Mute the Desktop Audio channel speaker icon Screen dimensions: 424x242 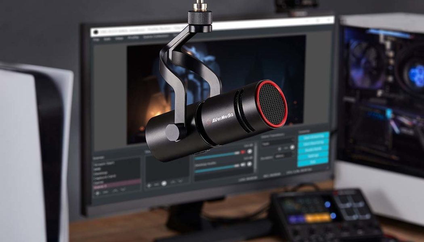coord(243,165)
